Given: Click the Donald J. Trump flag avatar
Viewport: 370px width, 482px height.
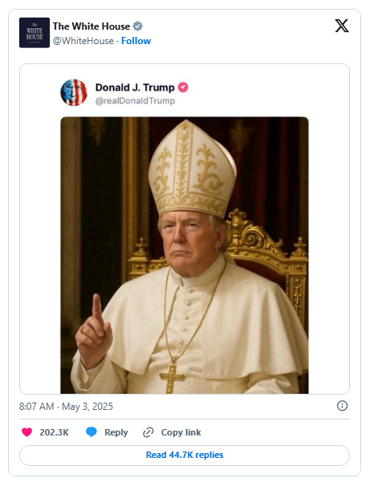Looking at the screenshot, I should click(x=74, y=92).
